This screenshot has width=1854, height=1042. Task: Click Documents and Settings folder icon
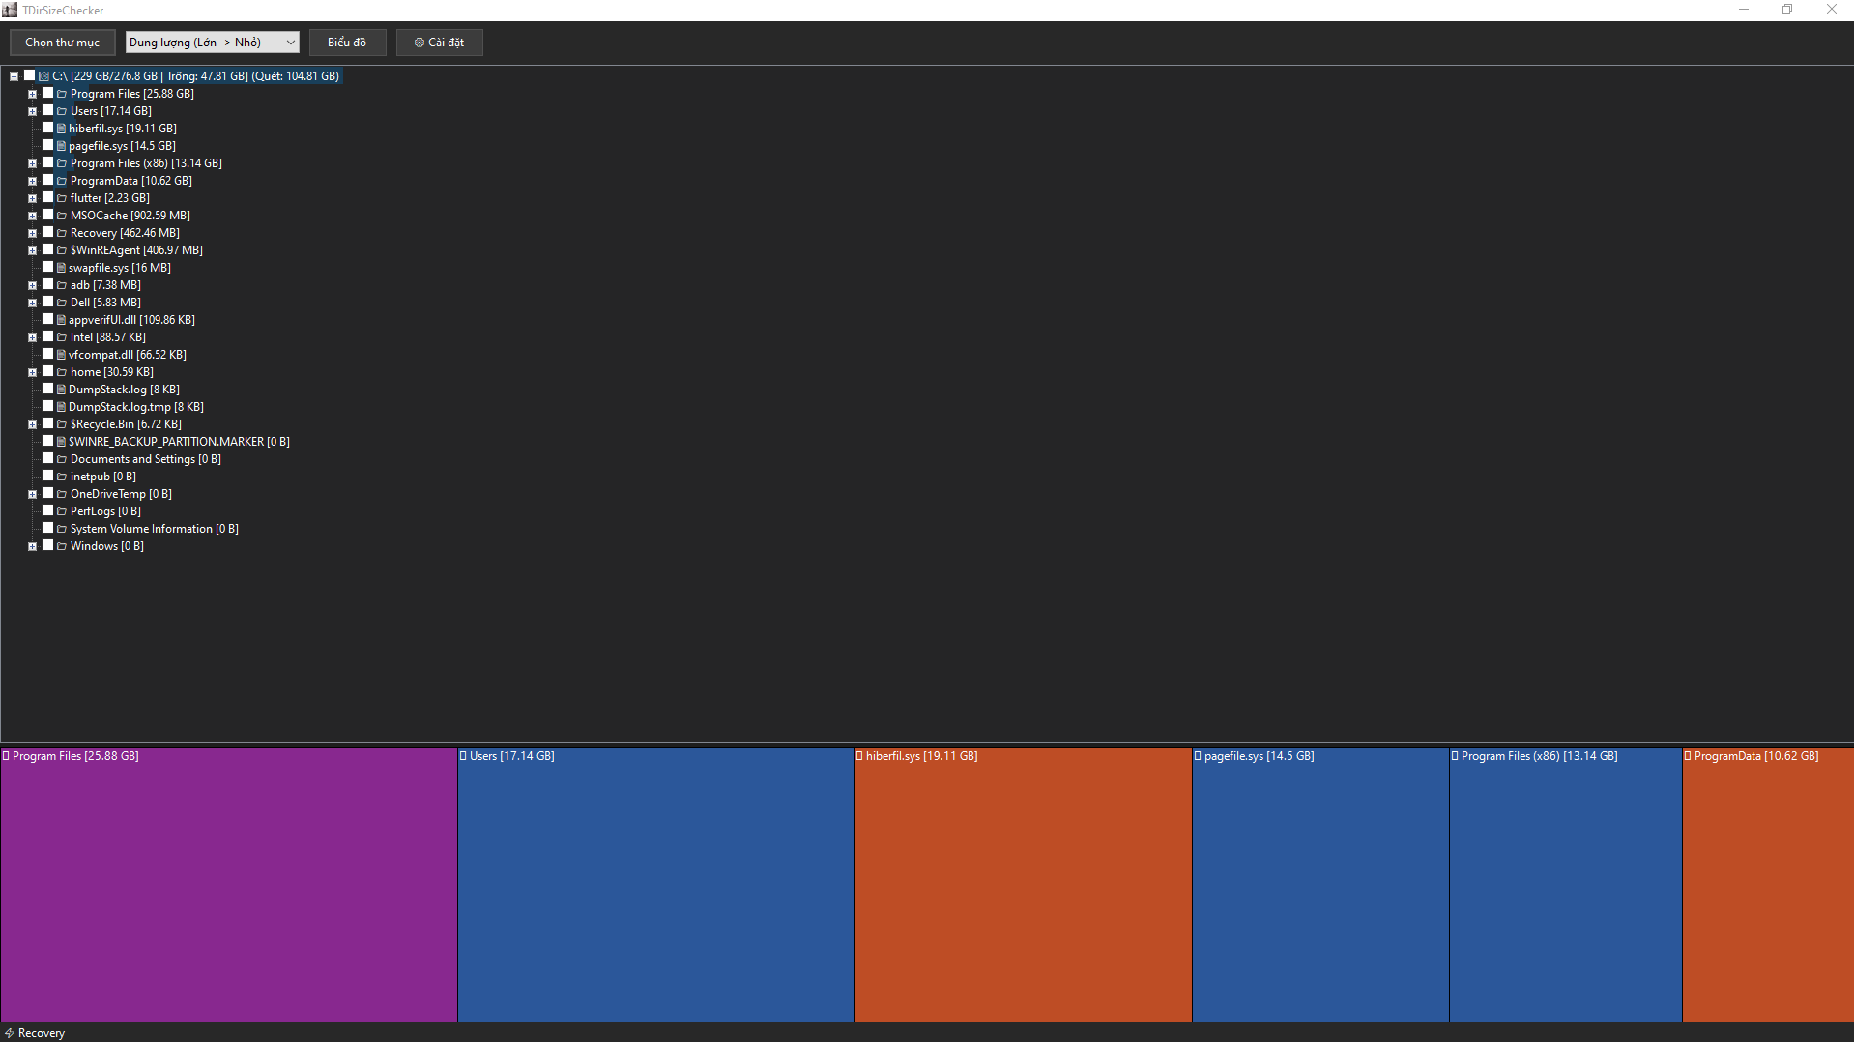(x=62, y=459)
